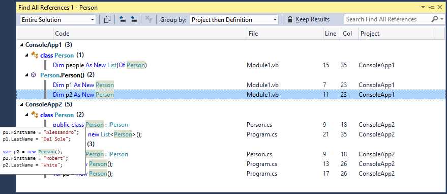Select the Dim p1 As New Person row
The height and width of the screenshot is (194, 447).
click(x=231, y=85)
